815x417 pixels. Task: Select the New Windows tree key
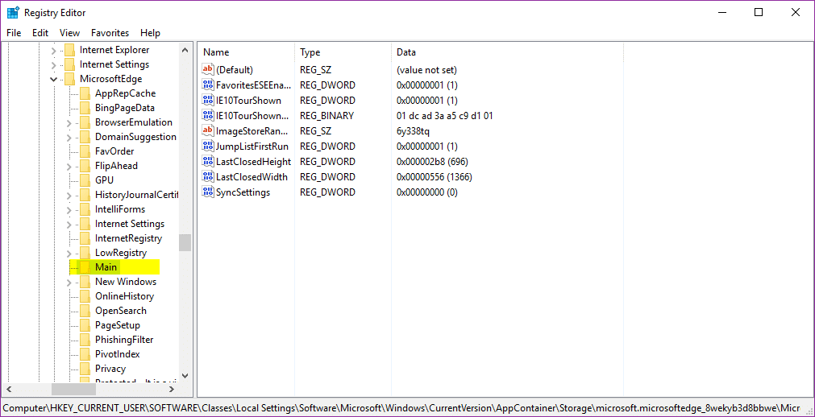[x=126, y=282]
